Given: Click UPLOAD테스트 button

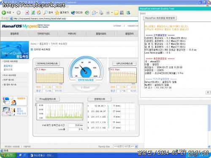Looking at the screenshot, I should 124,64.
